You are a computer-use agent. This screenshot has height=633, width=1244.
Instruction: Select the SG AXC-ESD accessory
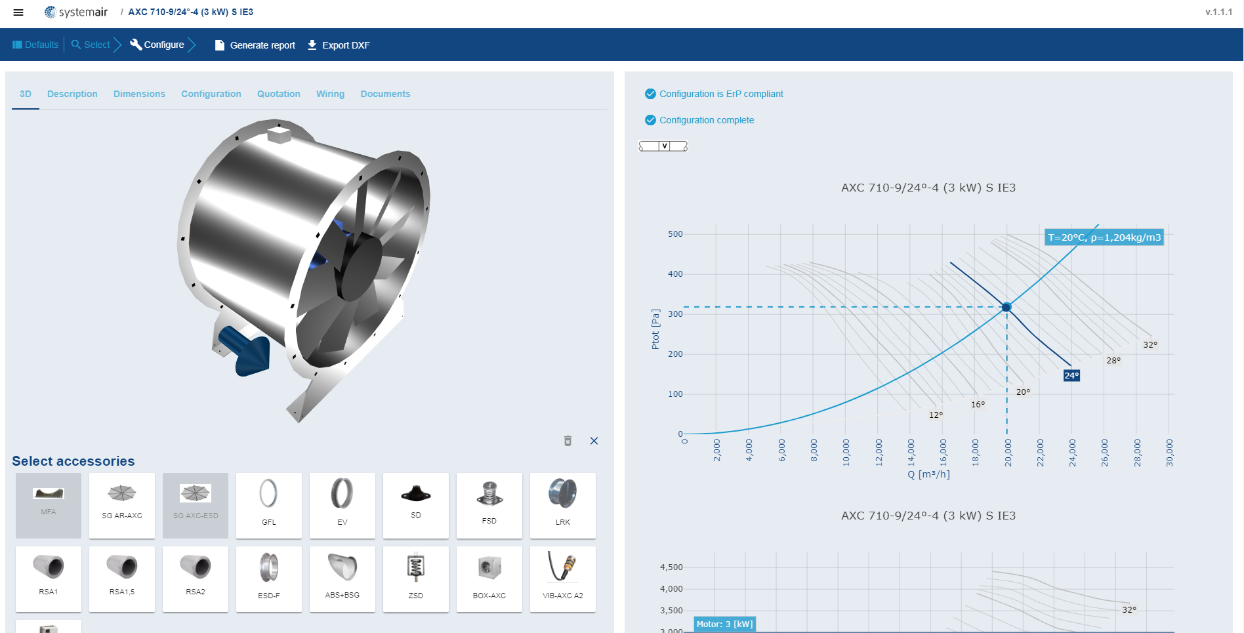pos(196,506)
